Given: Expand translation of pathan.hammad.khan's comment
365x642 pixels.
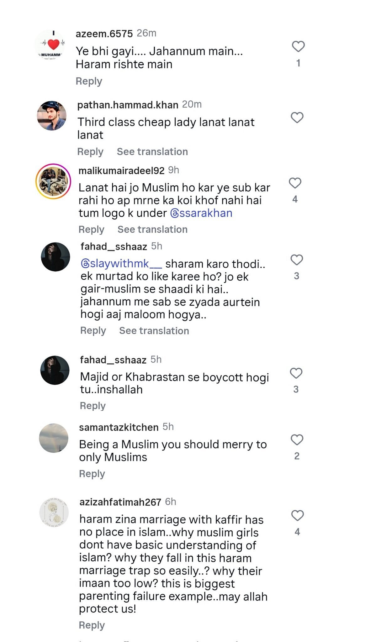Looking at the screenshot, I should point(152,152).
